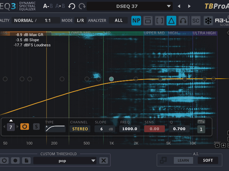Click the highlighted EQ band node

point(111,79)
